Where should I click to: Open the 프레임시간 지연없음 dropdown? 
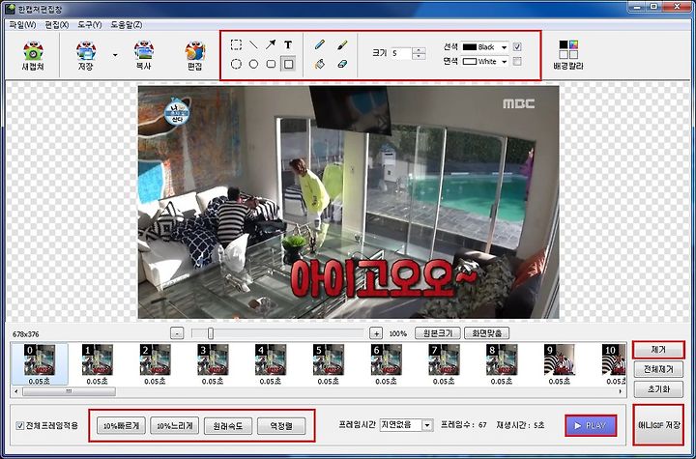click(406, 425)
